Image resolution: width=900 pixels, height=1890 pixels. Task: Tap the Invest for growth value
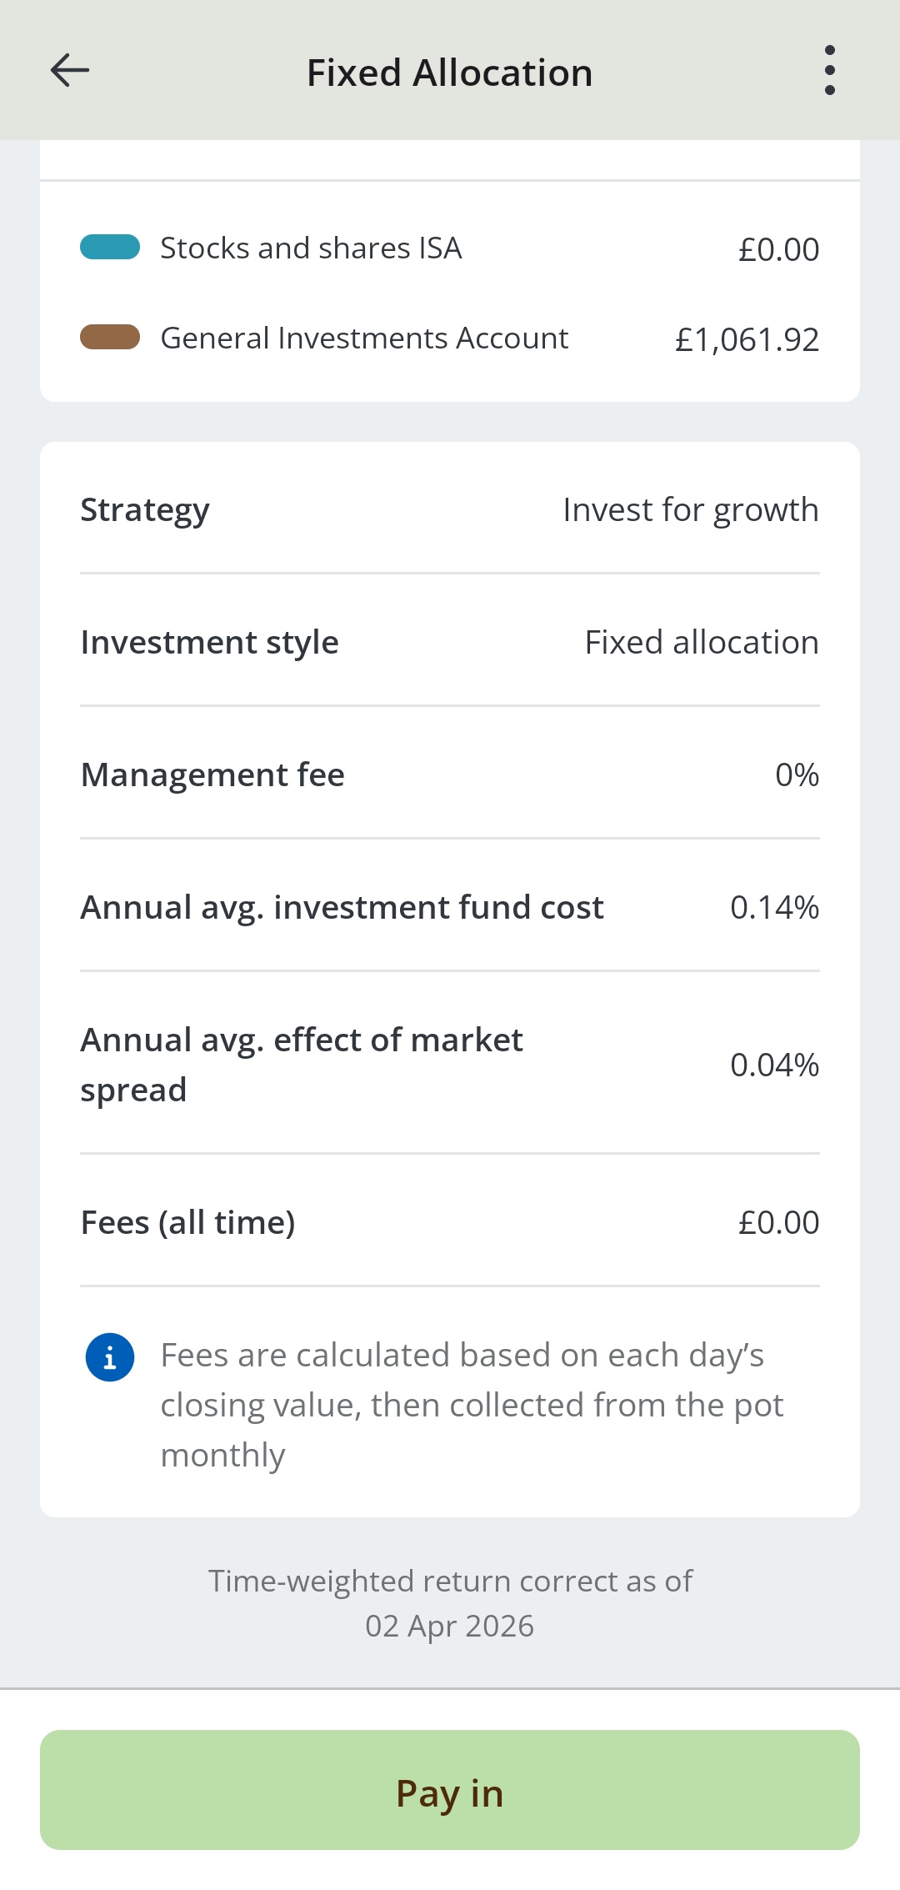690,510
